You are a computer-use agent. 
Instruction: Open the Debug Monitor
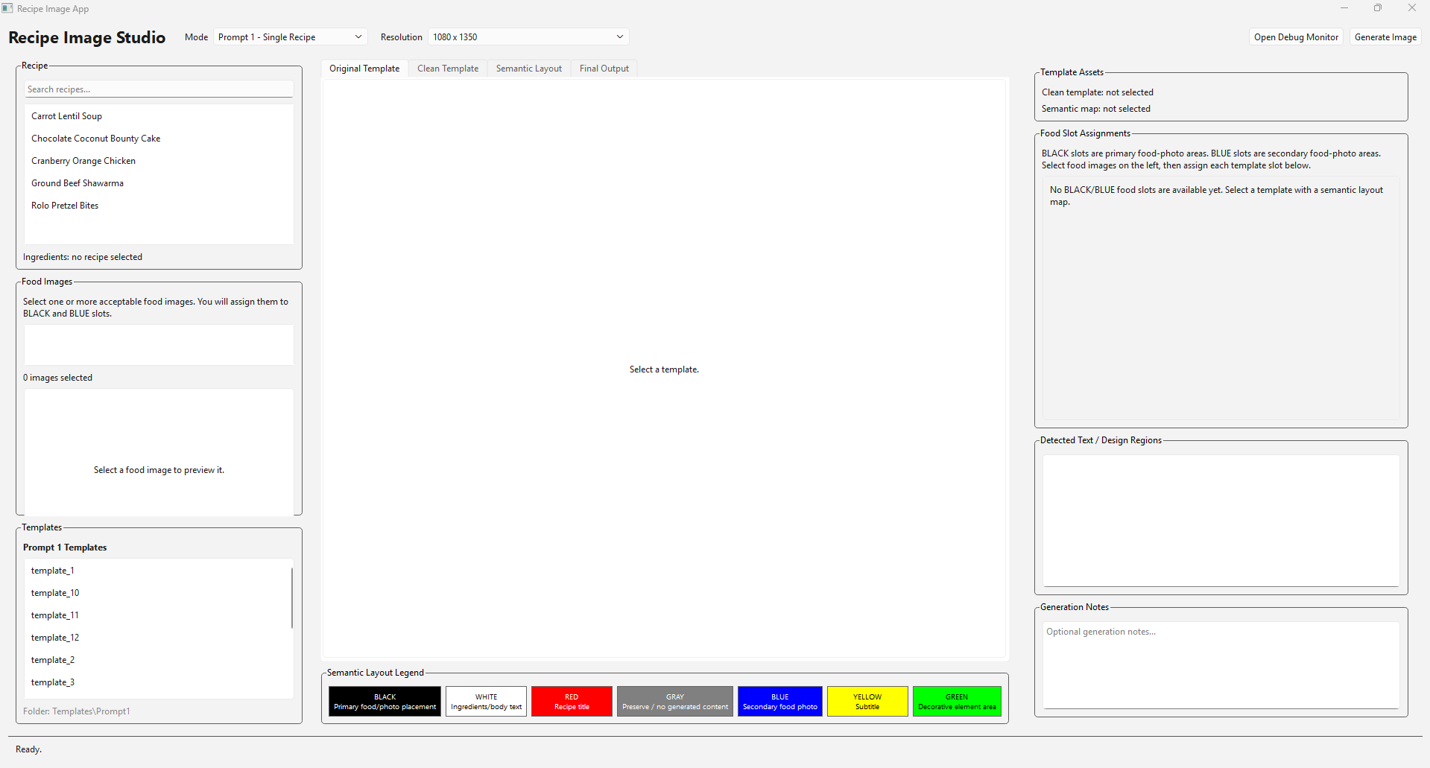1296,37
